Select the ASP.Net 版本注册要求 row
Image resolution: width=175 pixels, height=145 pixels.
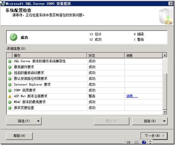[85, 96]
